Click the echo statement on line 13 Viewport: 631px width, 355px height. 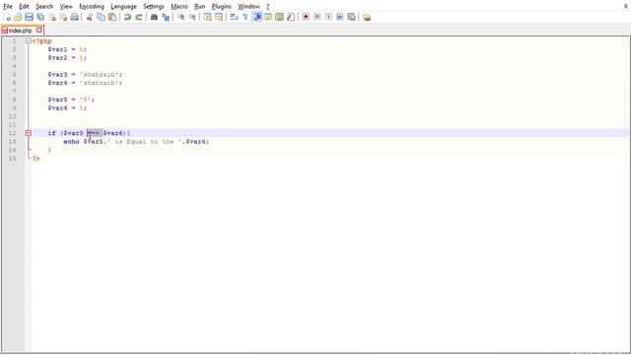coord(136,142)
